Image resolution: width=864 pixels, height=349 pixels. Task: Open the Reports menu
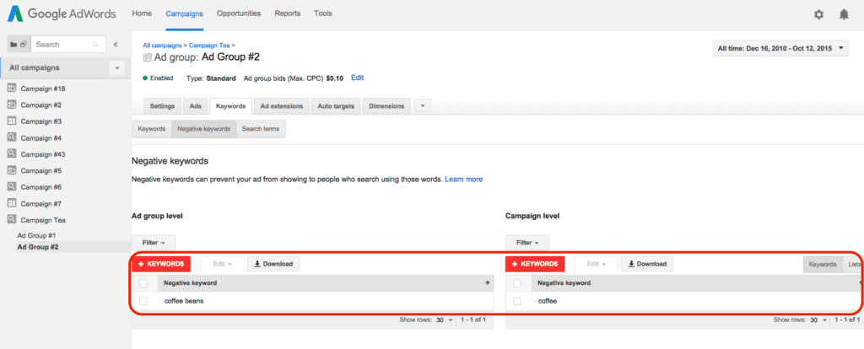pyautogui.click(x=288, y=13)
